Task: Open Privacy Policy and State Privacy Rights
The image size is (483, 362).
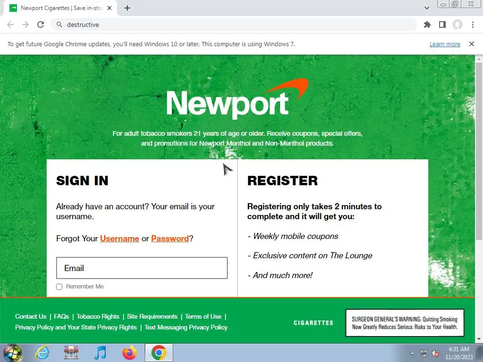Action: click(x=76, y=327)
